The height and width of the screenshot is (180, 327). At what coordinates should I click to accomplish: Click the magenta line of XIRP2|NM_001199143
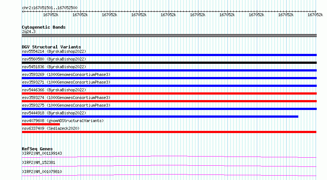click(x=169, y=157)
